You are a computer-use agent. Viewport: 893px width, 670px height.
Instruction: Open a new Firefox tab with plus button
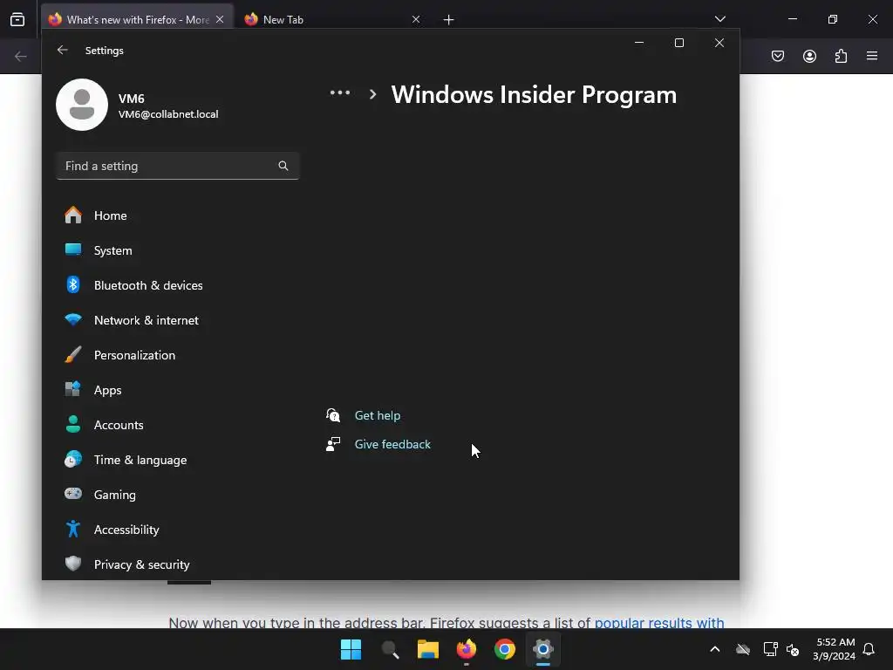(449, 20)
